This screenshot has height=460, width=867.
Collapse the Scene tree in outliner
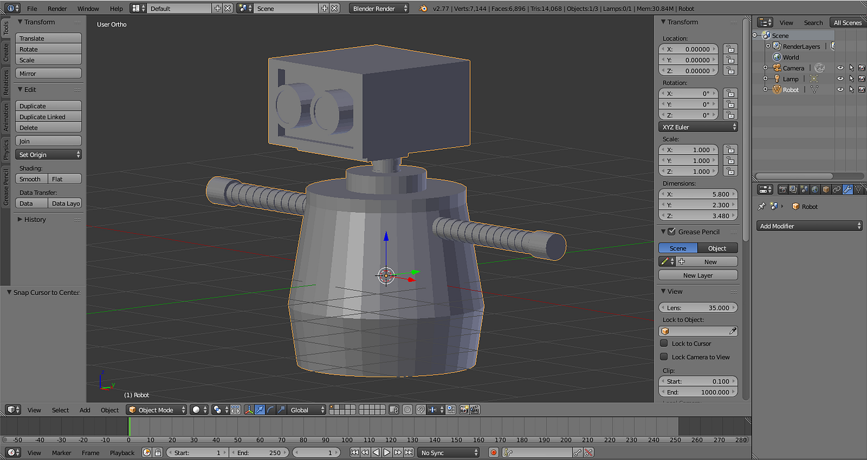tap(756, 36)
